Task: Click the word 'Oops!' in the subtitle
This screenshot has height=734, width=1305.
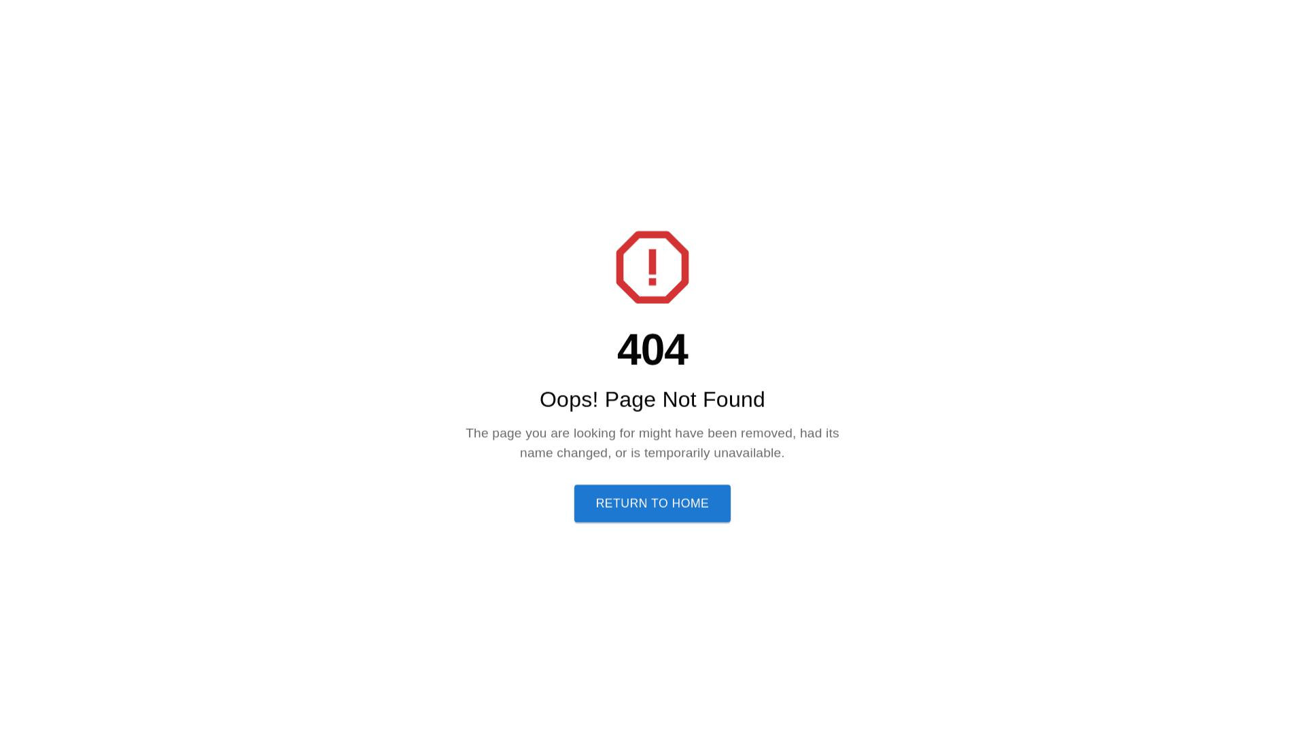Action: point(569,400)
